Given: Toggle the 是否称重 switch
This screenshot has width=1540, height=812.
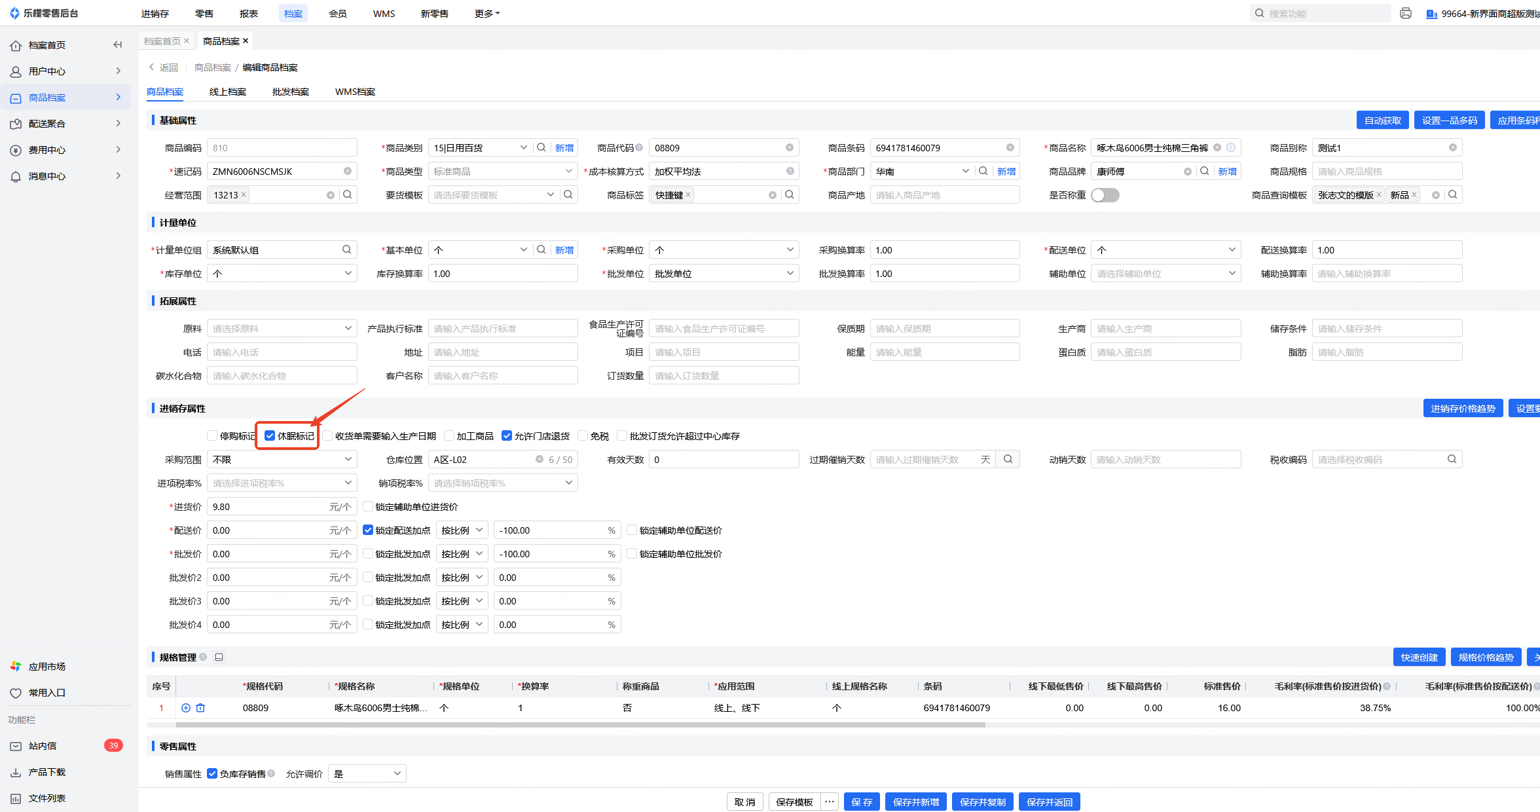Looking at the screenshot, I should (1105, 195).
